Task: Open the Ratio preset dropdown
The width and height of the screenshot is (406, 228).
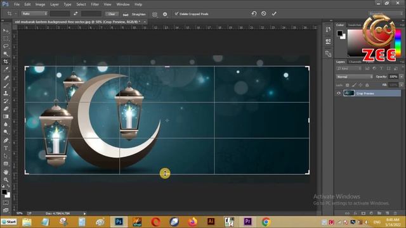Action: pos(34,14)
